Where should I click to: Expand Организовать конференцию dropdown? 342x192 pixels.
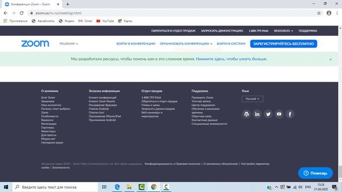(186, 44)
